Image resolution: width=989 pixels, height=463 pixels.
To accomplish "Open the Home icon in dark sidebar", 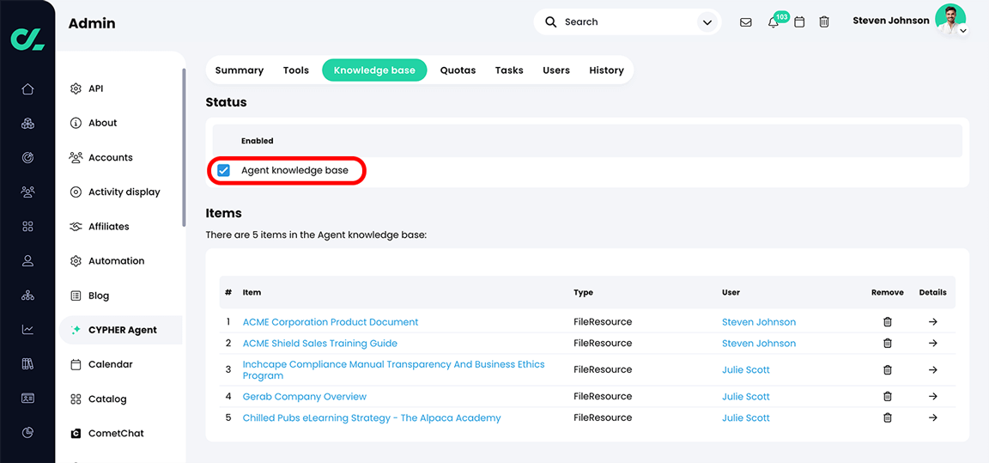I will pyautogui.click(x=27, y=89).
